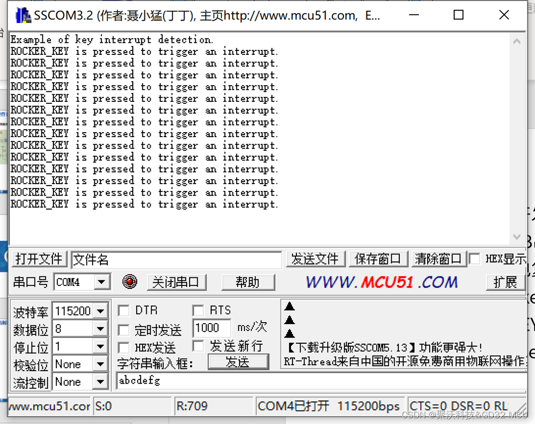Toggle the 定时发送 timed send checkbox

(x=124, y=330)
